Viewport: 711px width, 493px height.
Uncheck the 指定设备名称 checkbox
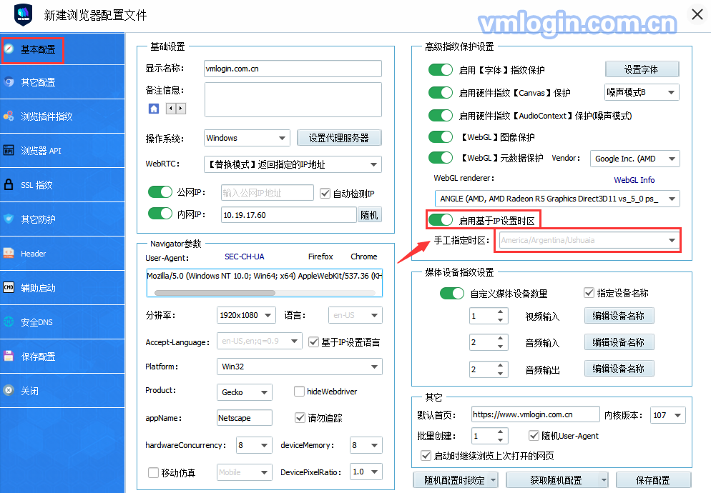tap(589, 293)
